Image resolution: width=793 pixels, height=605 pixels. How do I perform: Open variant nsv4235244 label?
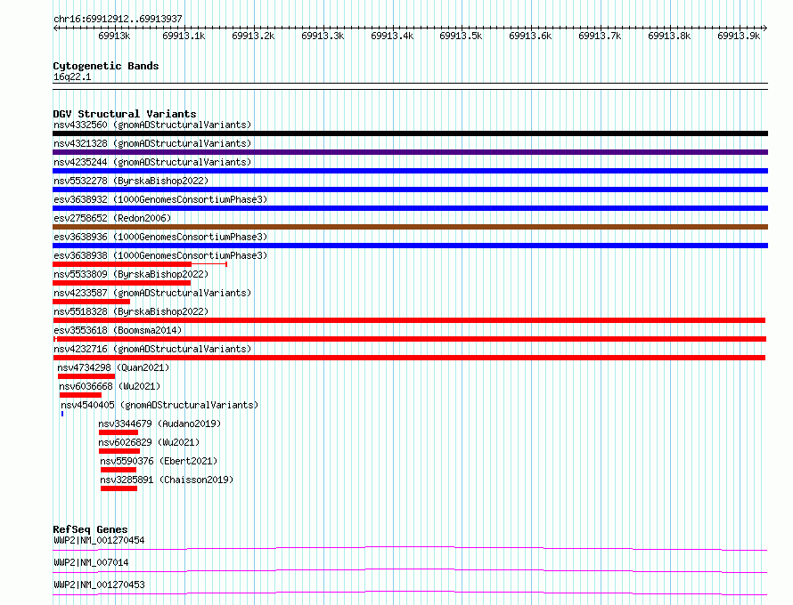pos(152,162)
